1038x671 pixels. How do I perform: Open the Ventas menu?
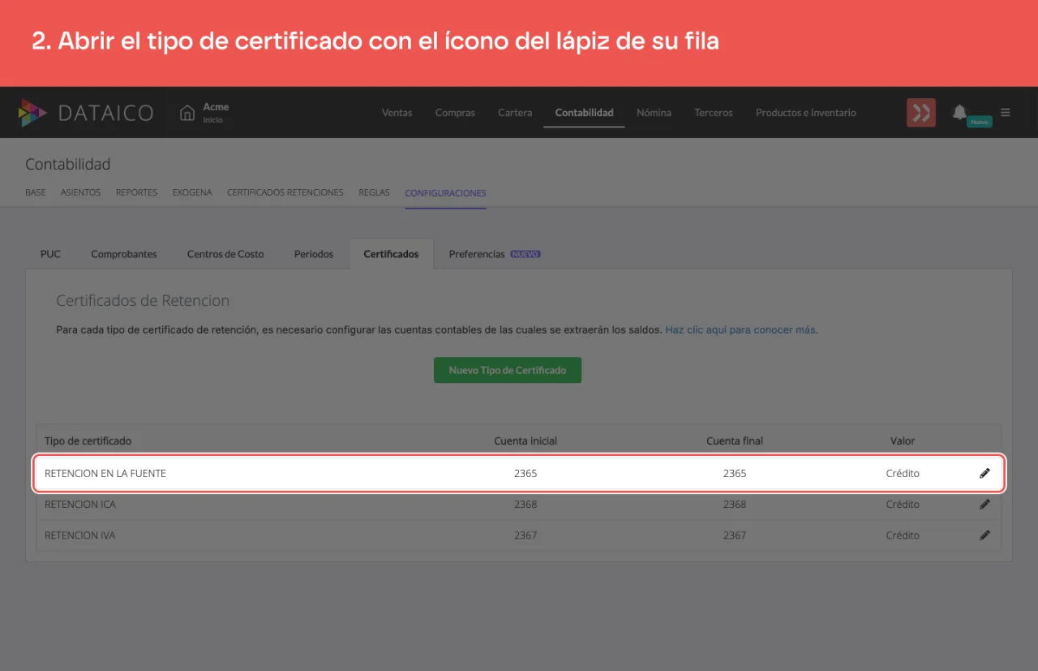[x=397, y=113]
